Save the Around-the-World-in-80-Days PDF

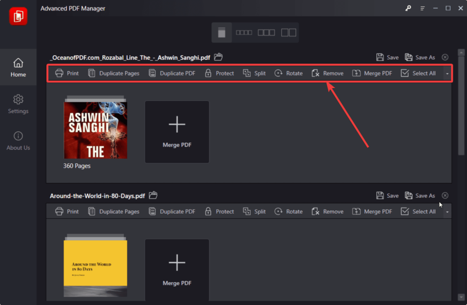[x=387, y=195]
